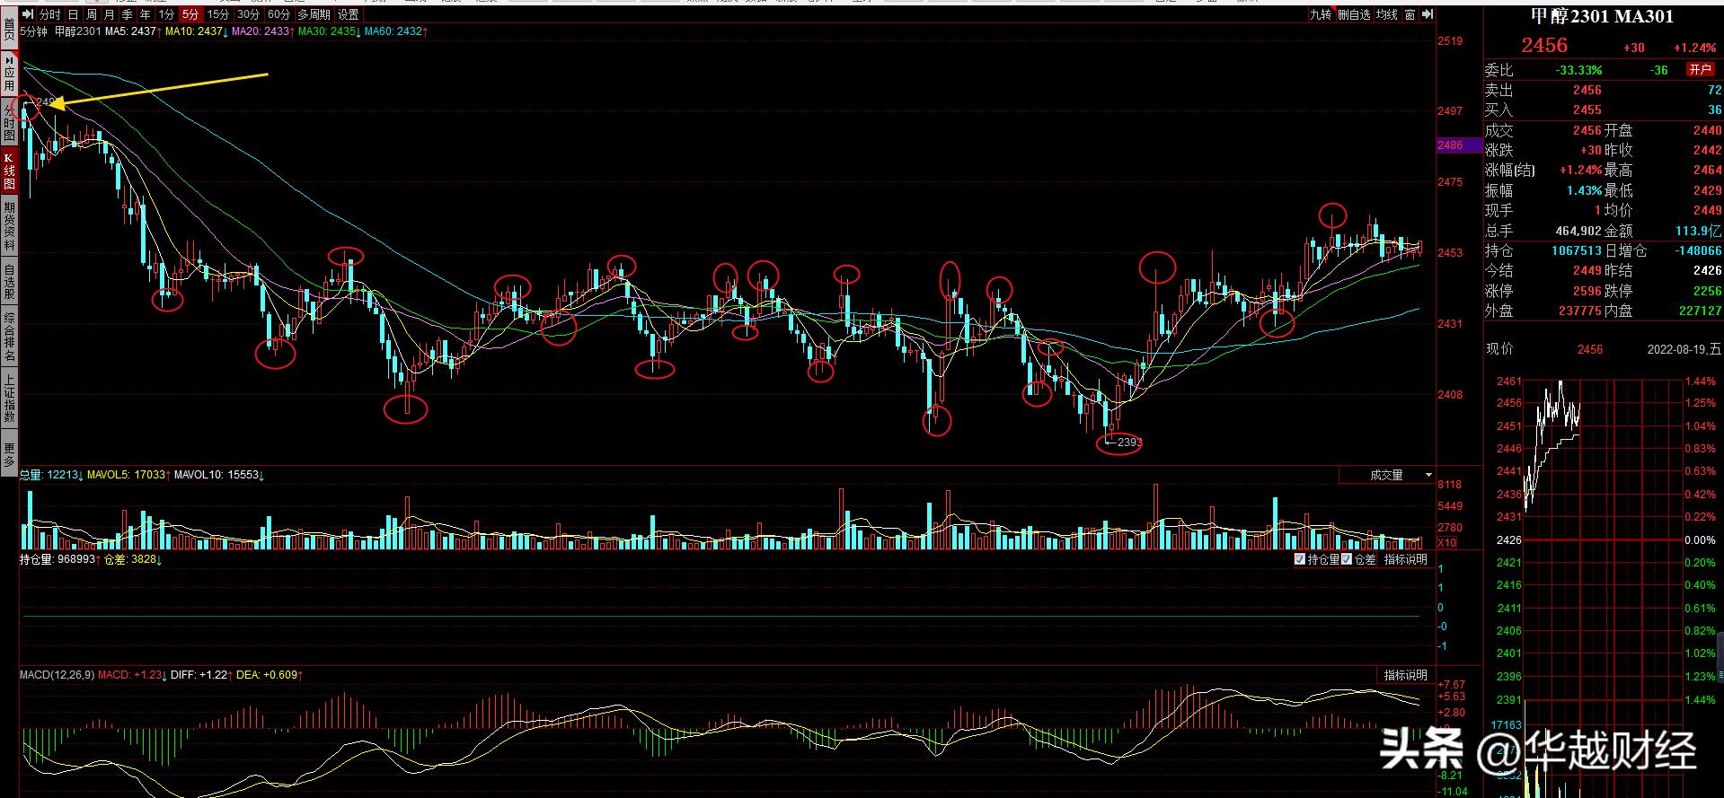Open the 期货资料 sidebar tab

coord(10,227)
